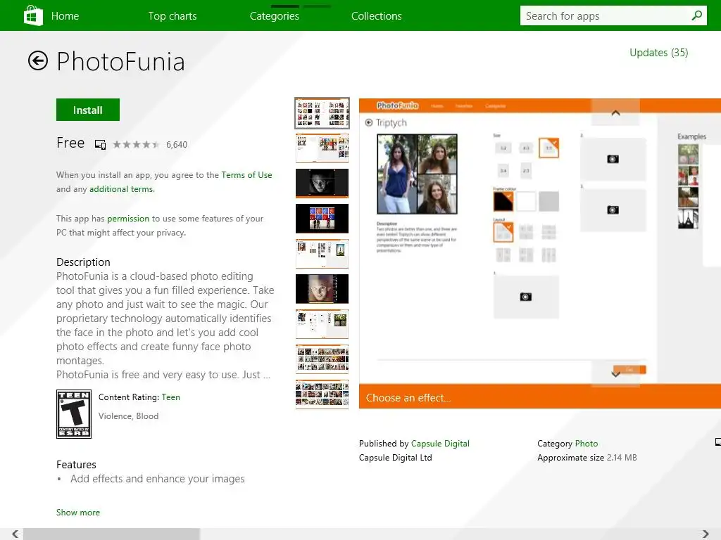This screenshot has height=540, width=721.
Task: Click the text Capsule Digital Ltd
Action: 396,458
